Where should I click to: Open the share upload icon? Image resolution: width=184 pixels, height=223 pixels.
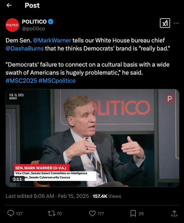[x=174, y=213]
